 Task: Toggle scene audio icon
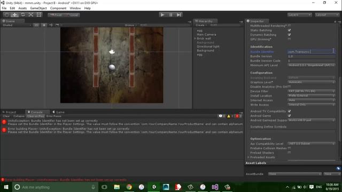pyautogui.click(x=51, y=25)
